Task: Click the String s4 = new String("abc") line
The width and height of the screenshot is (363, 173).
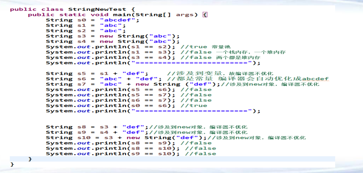Action: (113, 42)
